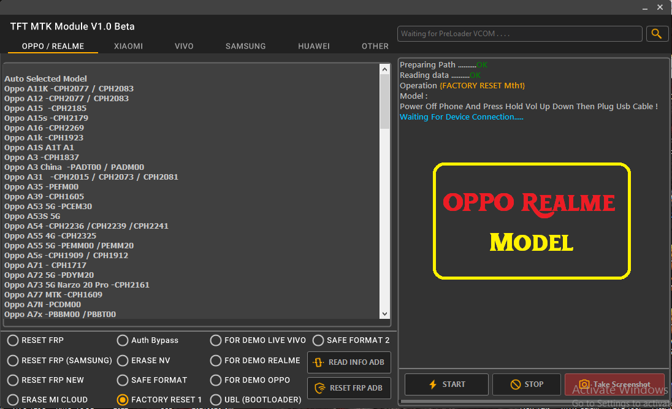Close the TFT MTK Module window
672x409 pixels.
pos(660,7)
